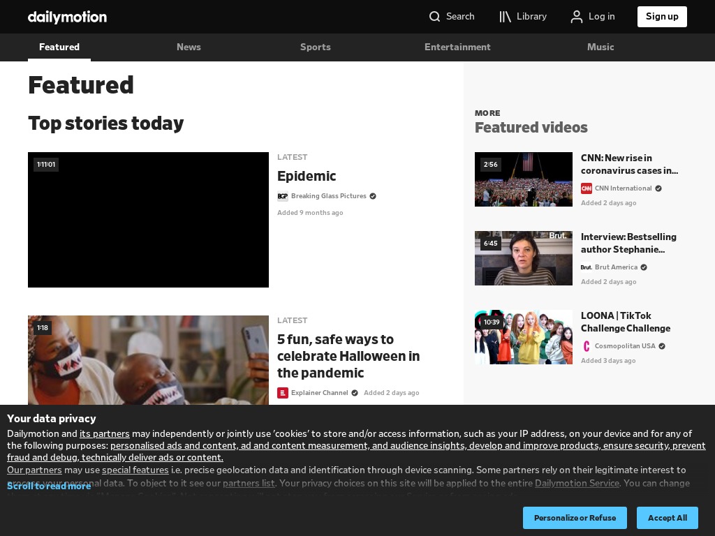This screenshot has height=536, width=715.
Task: Click the 'Featured videos' sidebar heading
Action: click(531, 128)
